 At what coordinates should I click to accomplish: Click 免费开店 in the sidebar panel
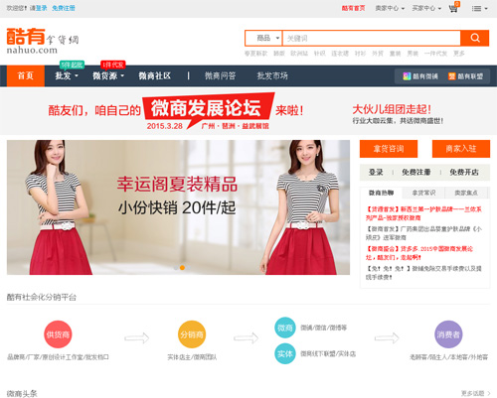click(464, 172)
